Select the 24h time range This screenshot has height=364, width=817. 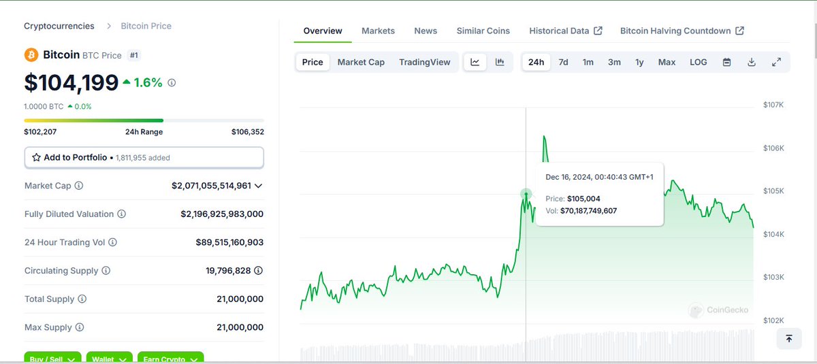pos(536,62)
